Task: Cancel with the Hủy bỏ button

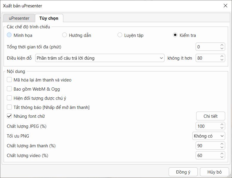Action: click(214, 172)
